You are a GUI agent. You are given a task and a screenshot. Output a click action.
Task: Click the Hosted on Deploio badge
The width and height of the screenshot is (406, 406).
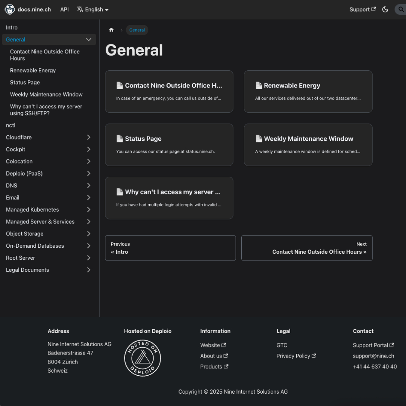coord(142,358)
